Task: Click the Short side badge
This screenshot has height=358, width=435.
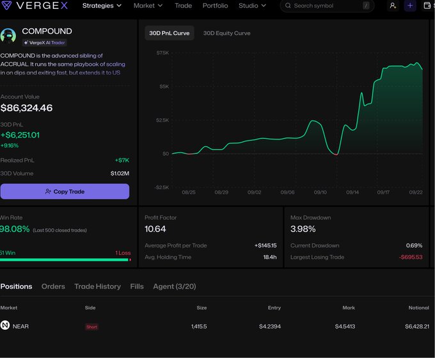Action: pyautogui.click(x=92, y=327)
